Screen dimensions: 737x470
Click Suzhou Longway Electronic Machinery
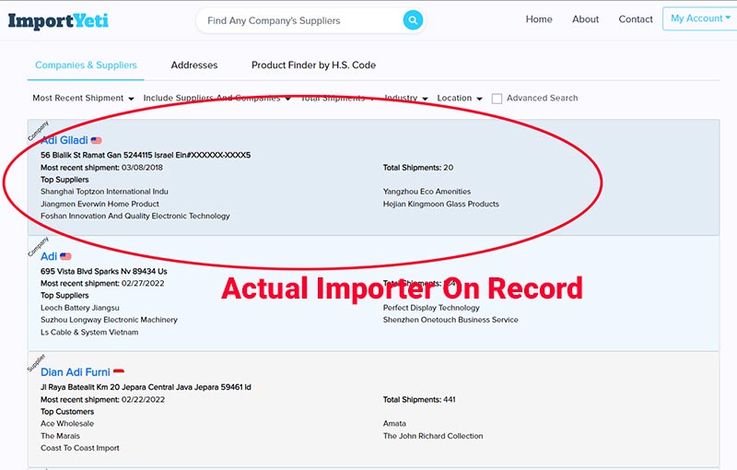pyautogui.click(x=109, y=320)
